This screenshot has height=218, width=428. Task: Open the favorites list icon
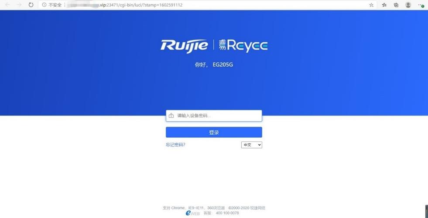(x=384, y=5)
